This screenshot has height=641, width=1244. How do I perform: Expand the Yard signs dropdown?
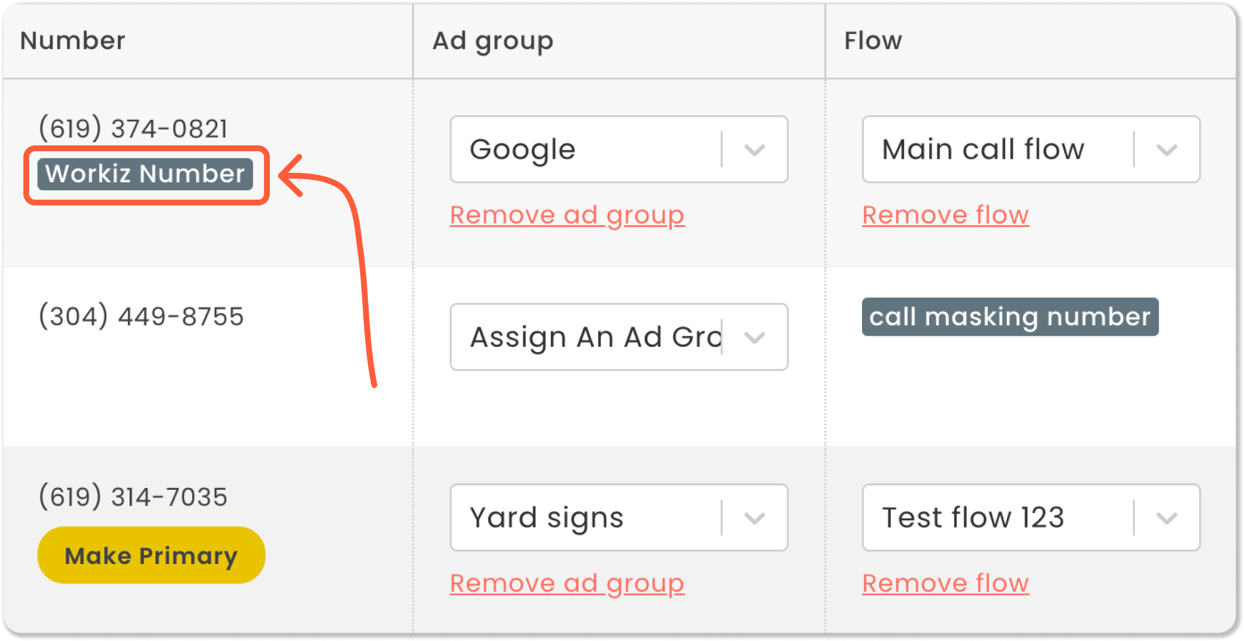pos(584,517)
